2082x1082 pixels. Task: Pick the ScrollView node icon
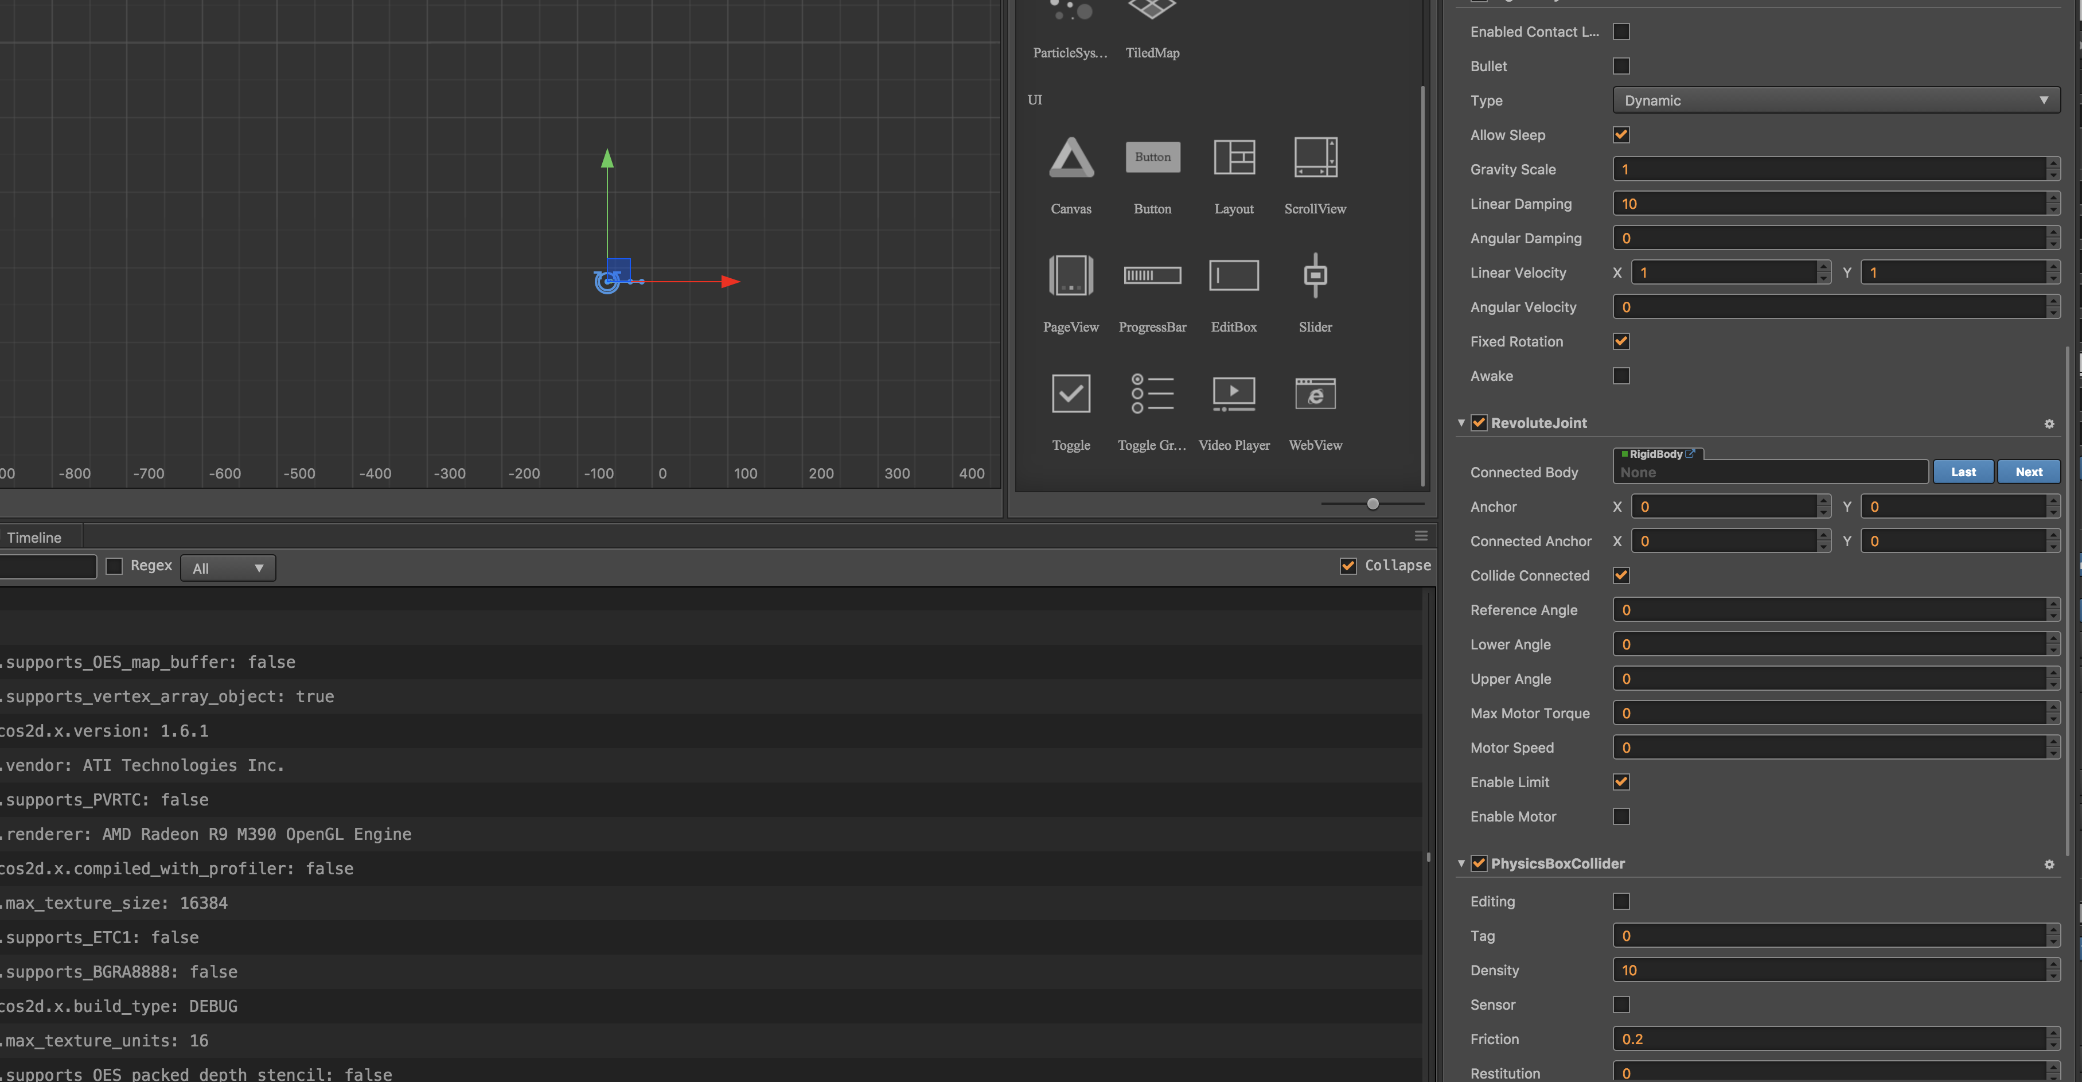pyautogui.click(x=1315, y=158)
